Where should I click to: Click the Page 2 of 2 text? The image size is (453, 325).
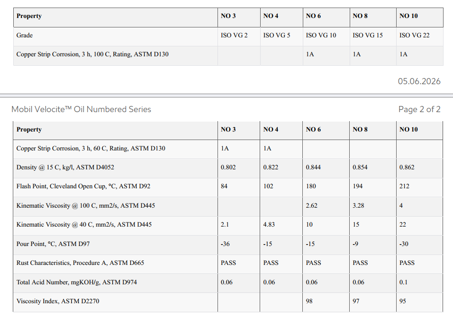[419, 109]
